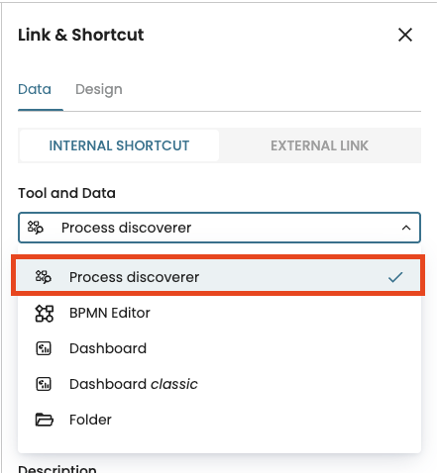This screenshot has height=473, width=437.
Task: Click the Link & Shortcut panel title
Action: (81, 35)
